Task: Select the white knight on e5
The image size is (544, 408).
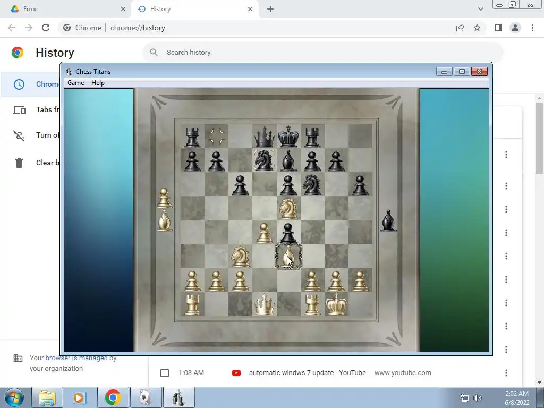Action: (288, 209)
